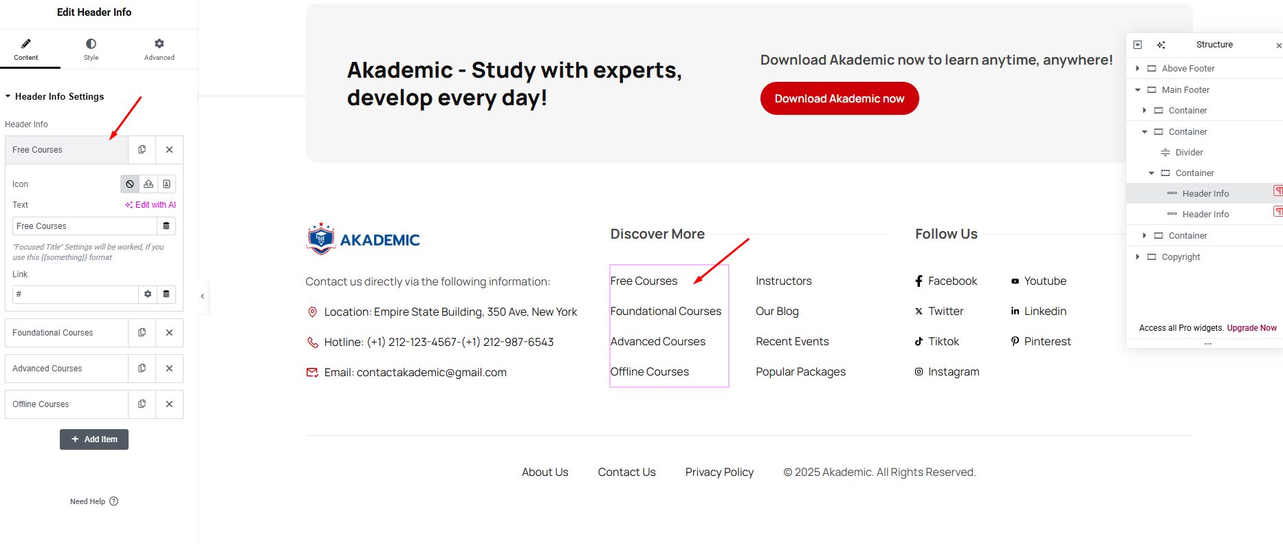The image size is (1283, 544).
Task: Duplicate the Advanced Courses item
Action: (142, 369)
